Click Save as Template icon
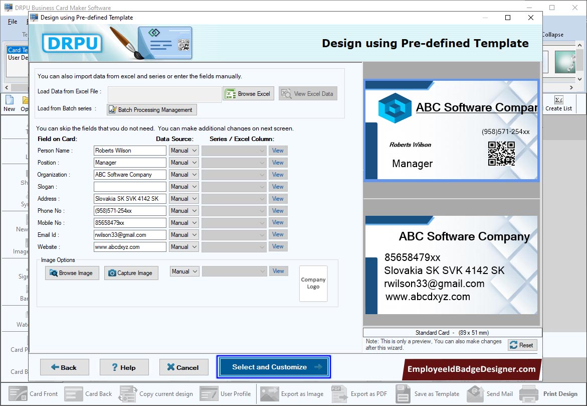 tap(403, 393)
